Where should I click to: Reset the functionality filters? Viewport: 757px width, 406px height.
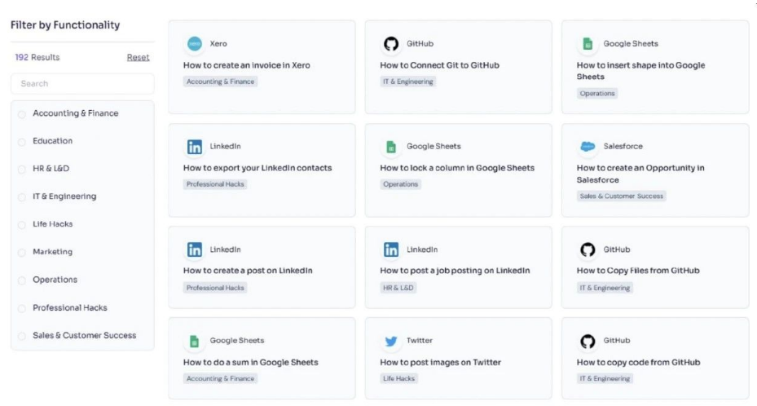tap(138, 58)
